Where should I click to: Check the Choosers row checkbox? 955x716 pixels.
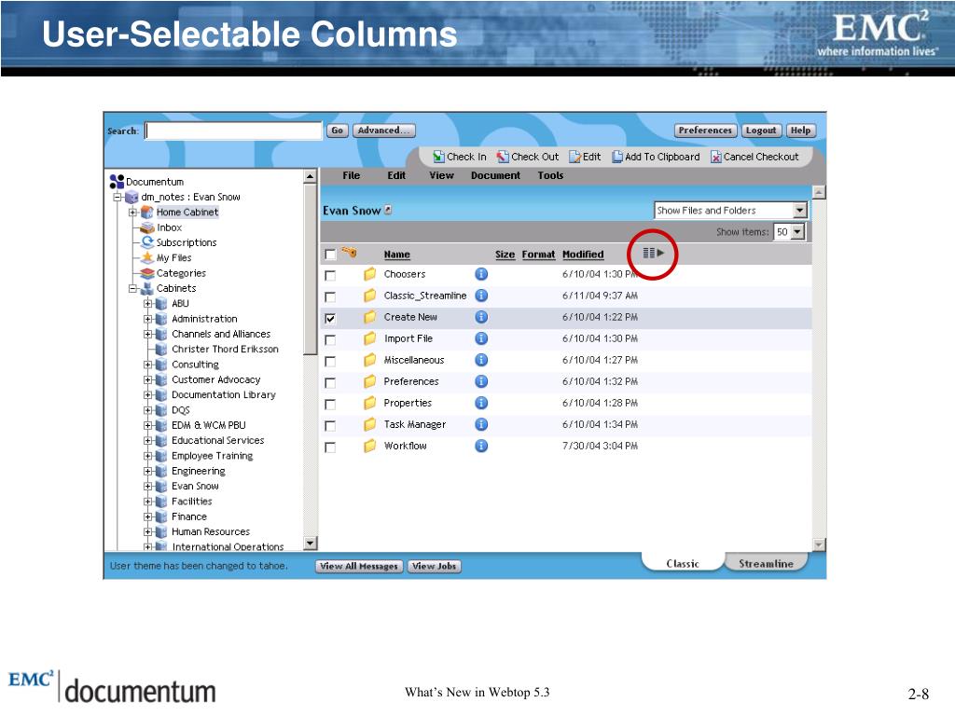330,276
